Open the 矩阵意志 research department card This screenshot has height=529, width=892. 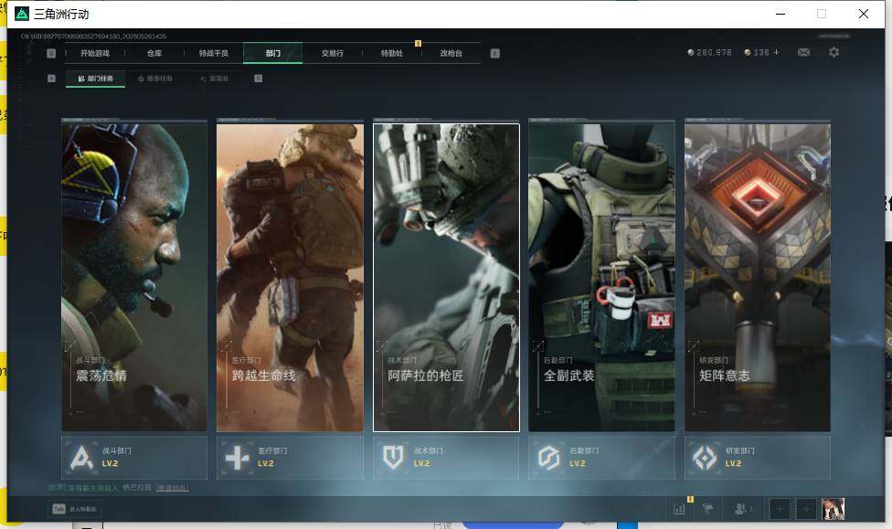tap(758, 278)
